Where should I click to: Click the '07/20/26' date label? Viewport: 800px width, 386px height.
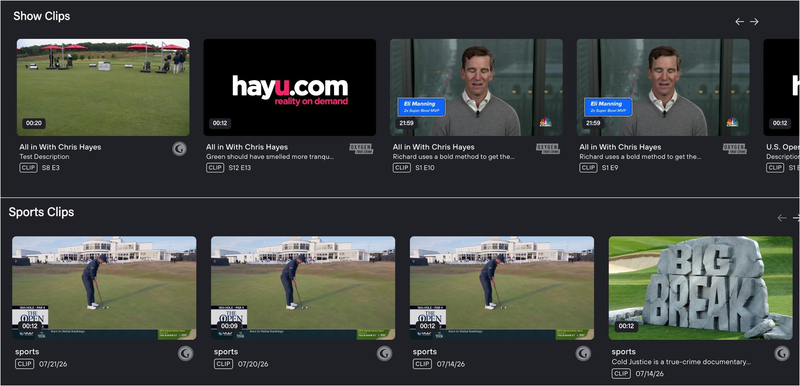coord(253,364)
